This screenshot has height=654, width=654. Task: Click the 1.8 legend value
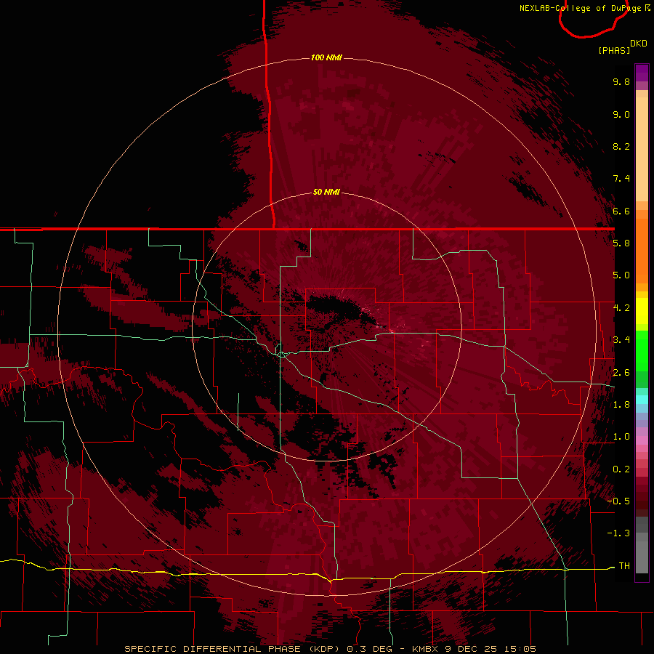[x=621, y=405]
